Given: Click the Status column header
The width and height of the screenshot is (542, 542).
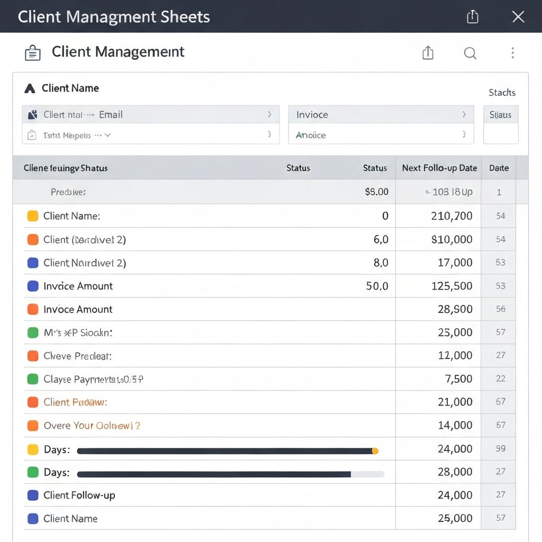Looking at the screenshot, I should pos(298,168).
